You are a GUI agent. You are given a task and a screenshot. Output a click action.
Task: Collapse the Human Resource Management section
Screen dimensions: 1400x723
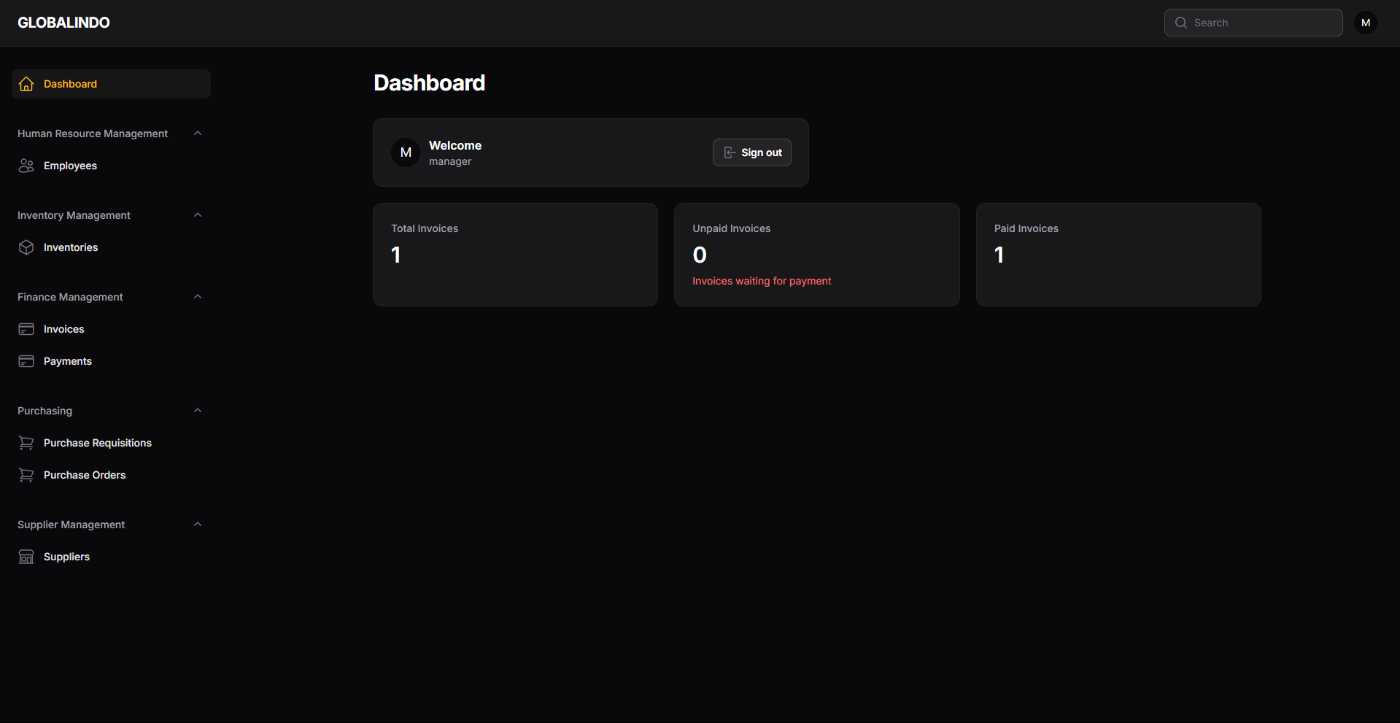click(x=197, y=134)
